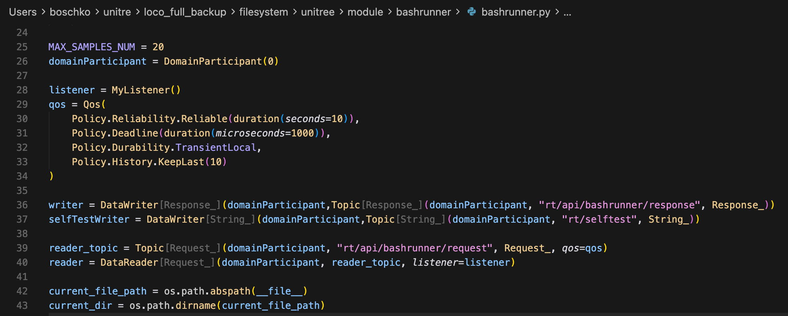The image size is (788, 316).
Task: Click Policy.Deadline on line 31
Action: (x=115, y=133)
